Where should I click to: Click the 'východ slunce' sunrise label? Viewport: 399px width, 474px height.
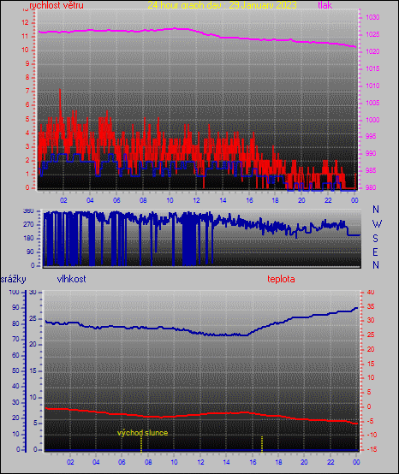[x=142, y=433]
